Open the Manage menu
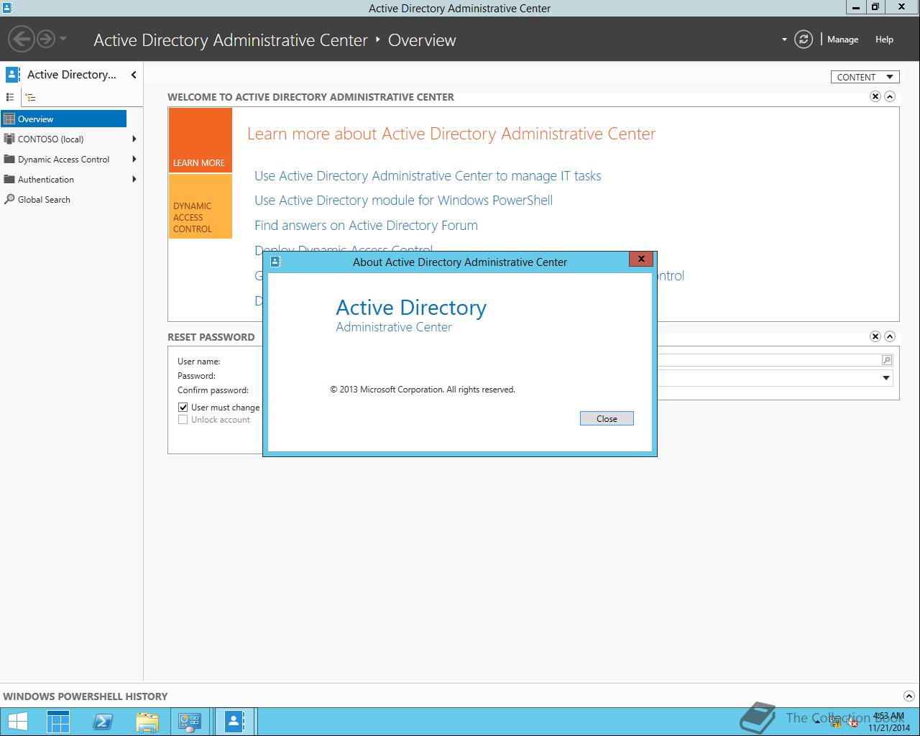The width and height of the screenshot is (920, 736). pos(842,40)
